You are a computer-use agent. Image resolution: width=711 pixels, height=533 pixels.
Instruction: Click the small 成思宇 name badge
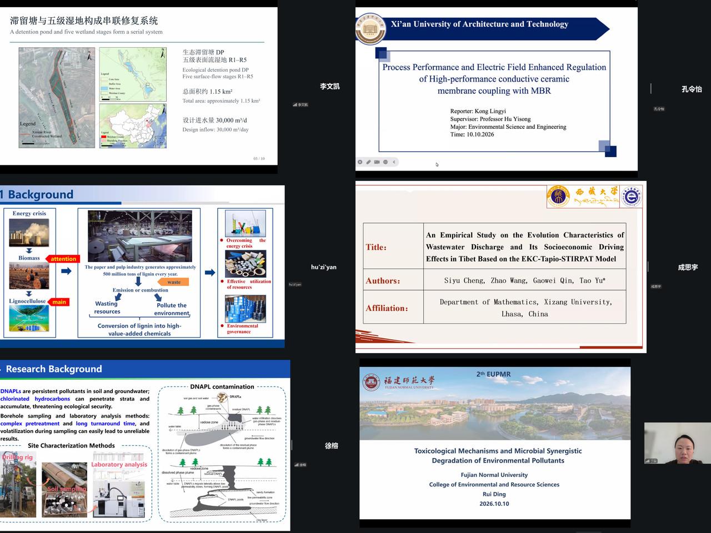pyautogui.click(x=656, y=286)
